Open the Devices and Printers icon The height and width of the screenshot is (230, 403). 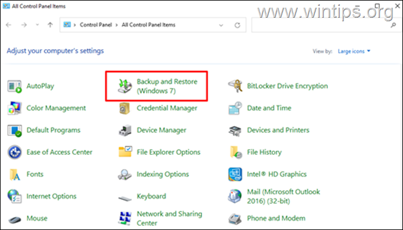pyautogui.click(x=235, y=131)
